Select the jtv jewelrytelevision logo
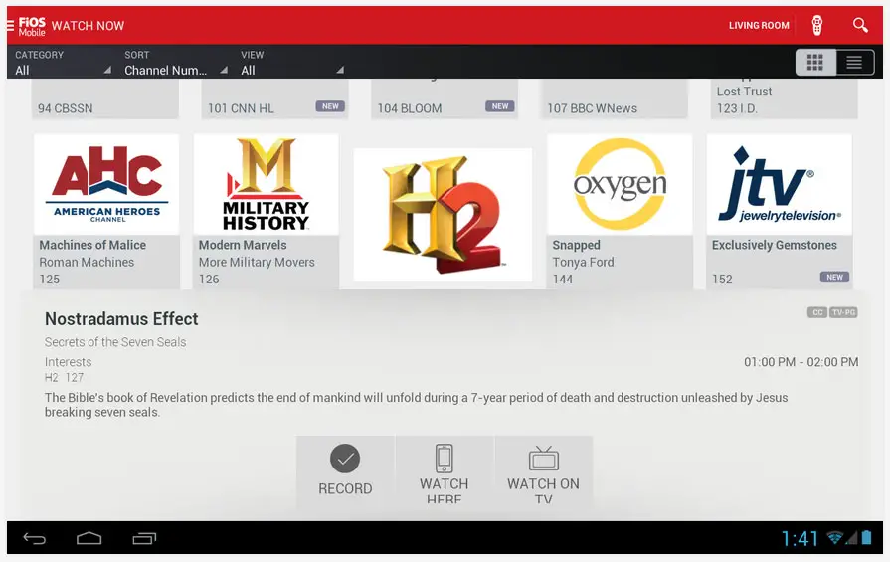890x562 pixels. tap(780, 184)
